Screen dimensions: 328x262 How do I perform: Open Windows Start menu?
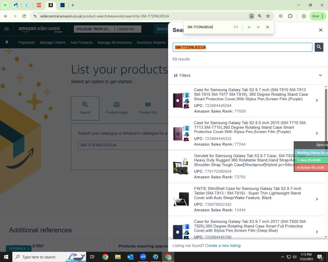pos(6,257)
